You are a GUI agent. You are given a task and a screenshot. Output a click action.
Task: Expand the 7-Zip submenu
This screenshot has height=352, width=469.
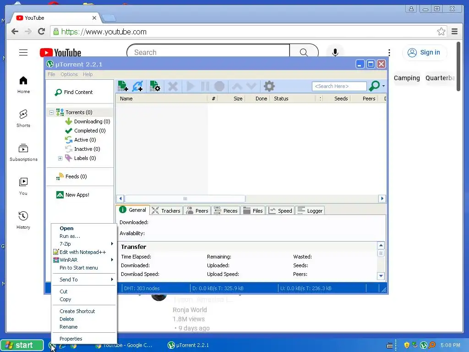(x=84, y=244)
